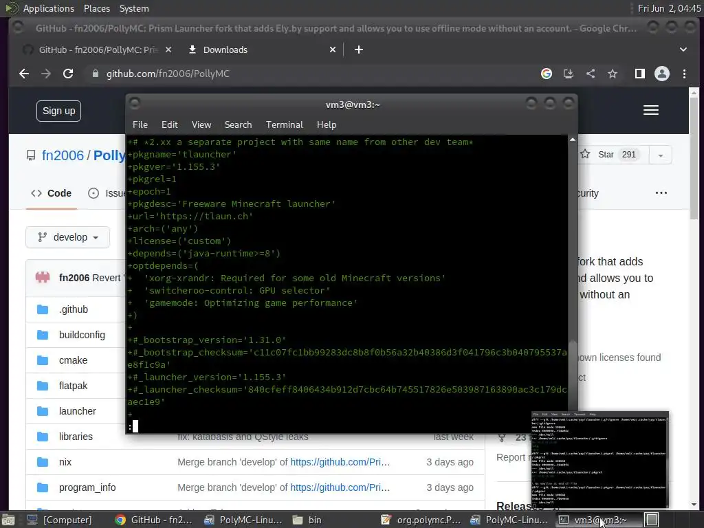Open the develop branch dropdown
The image size is (704, 528).
point(68,237)
